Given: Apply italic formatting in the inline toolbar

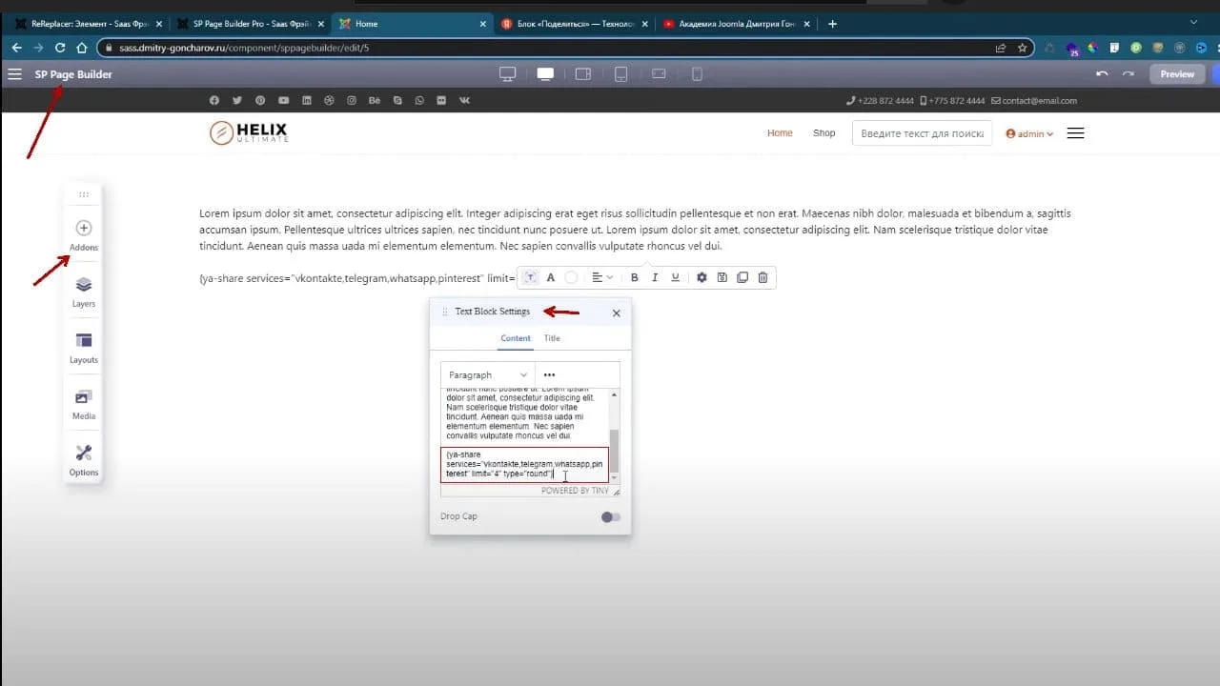Looking at the screenshot, I should pos(655,277).
